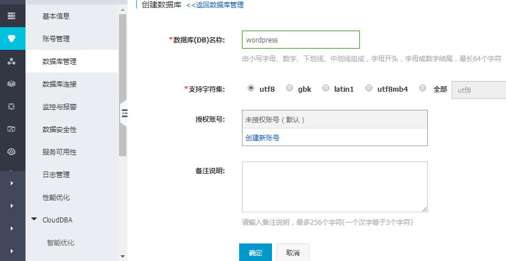
Task: Select the utf8 character set radio button
Action: pos(251,88)
